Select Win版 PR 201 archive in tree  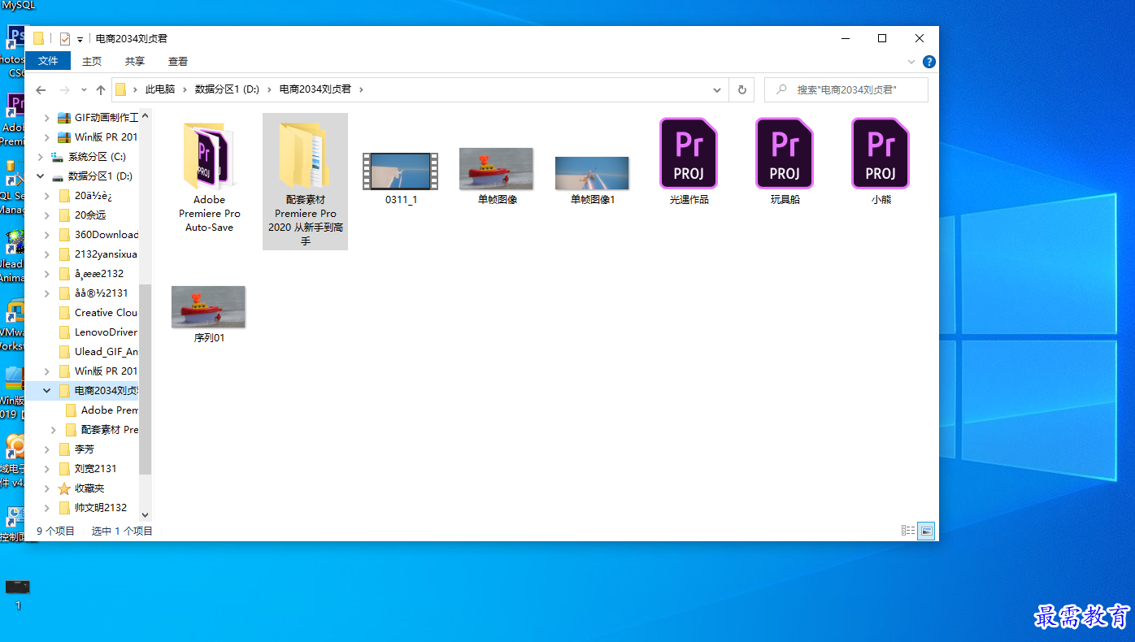[98, 137]
